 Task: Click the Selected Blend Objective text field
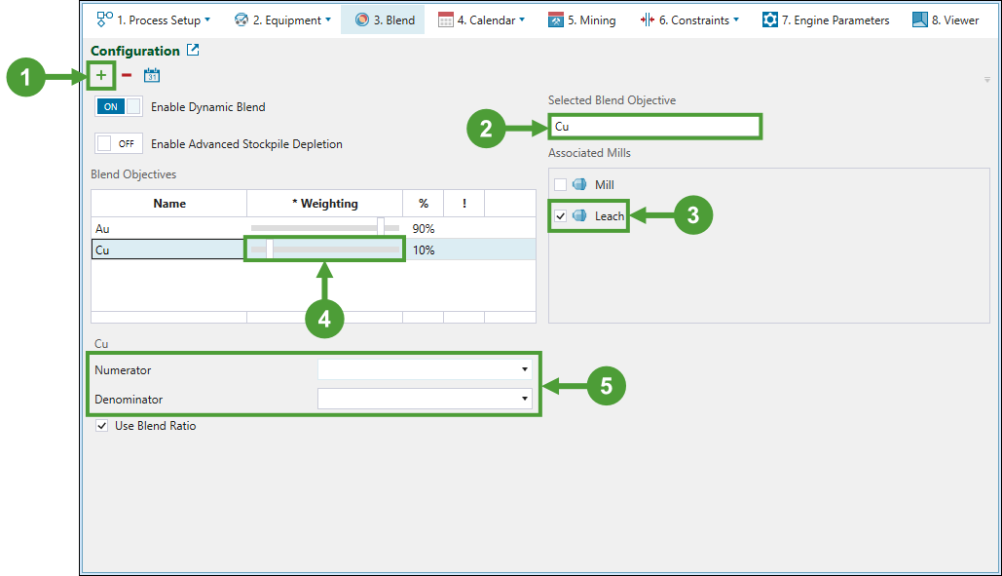tap(654, 127)
